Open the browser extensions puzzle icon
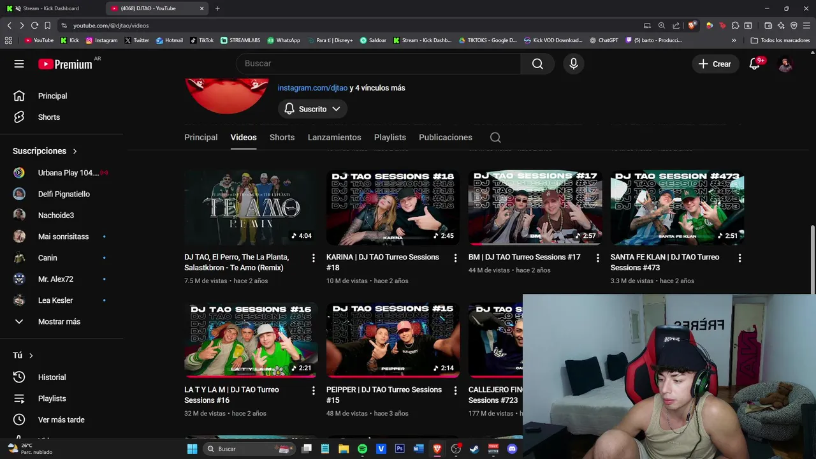Screen dimensions: 816x459 tap(735, 25)
